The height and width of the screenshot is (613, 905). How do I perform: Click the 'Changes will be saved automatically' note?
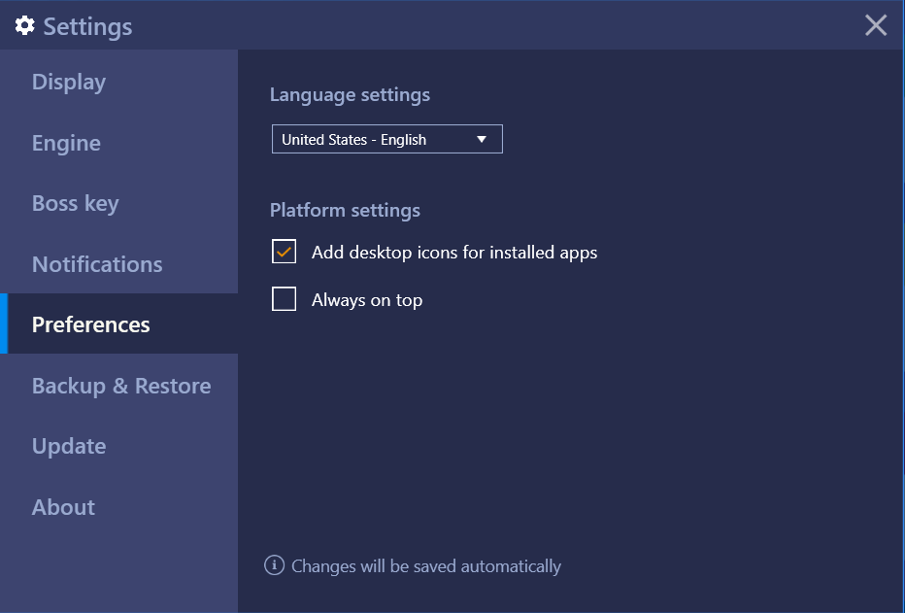(x=426, y=566)
